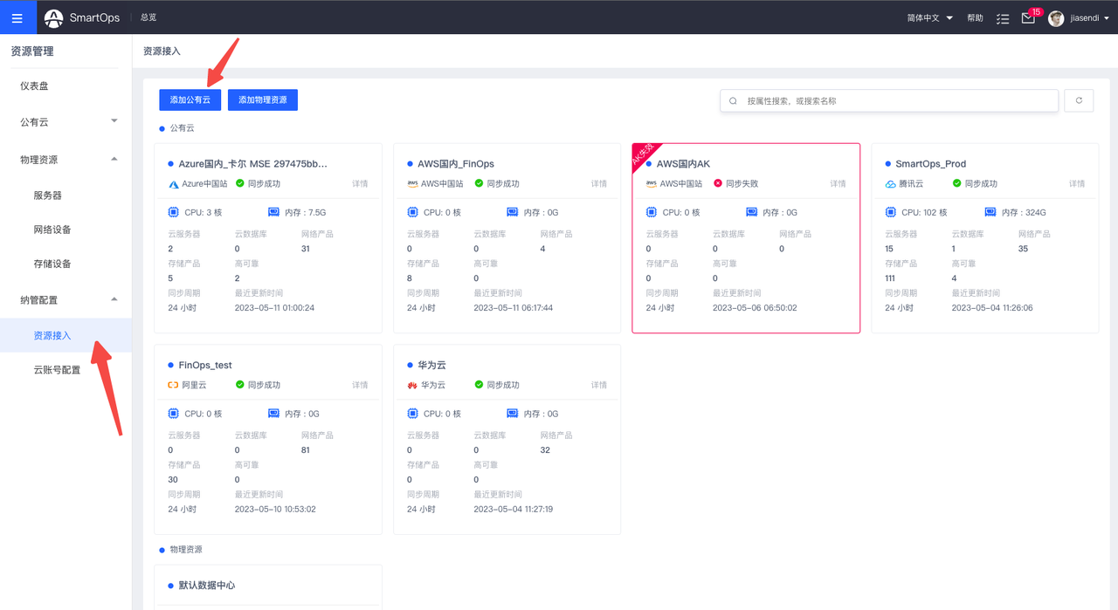This screenshot has width=1118, height=610.
Task: Click the attribute search input field
Action: tap(889, 100)
